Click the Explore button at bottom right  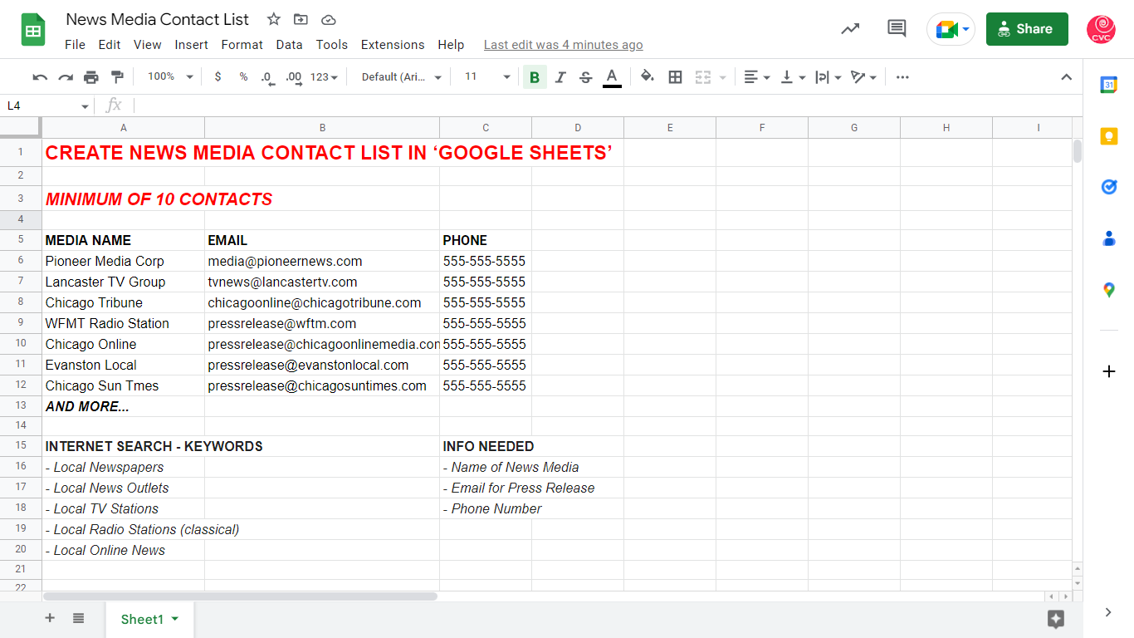point(1056,619)
